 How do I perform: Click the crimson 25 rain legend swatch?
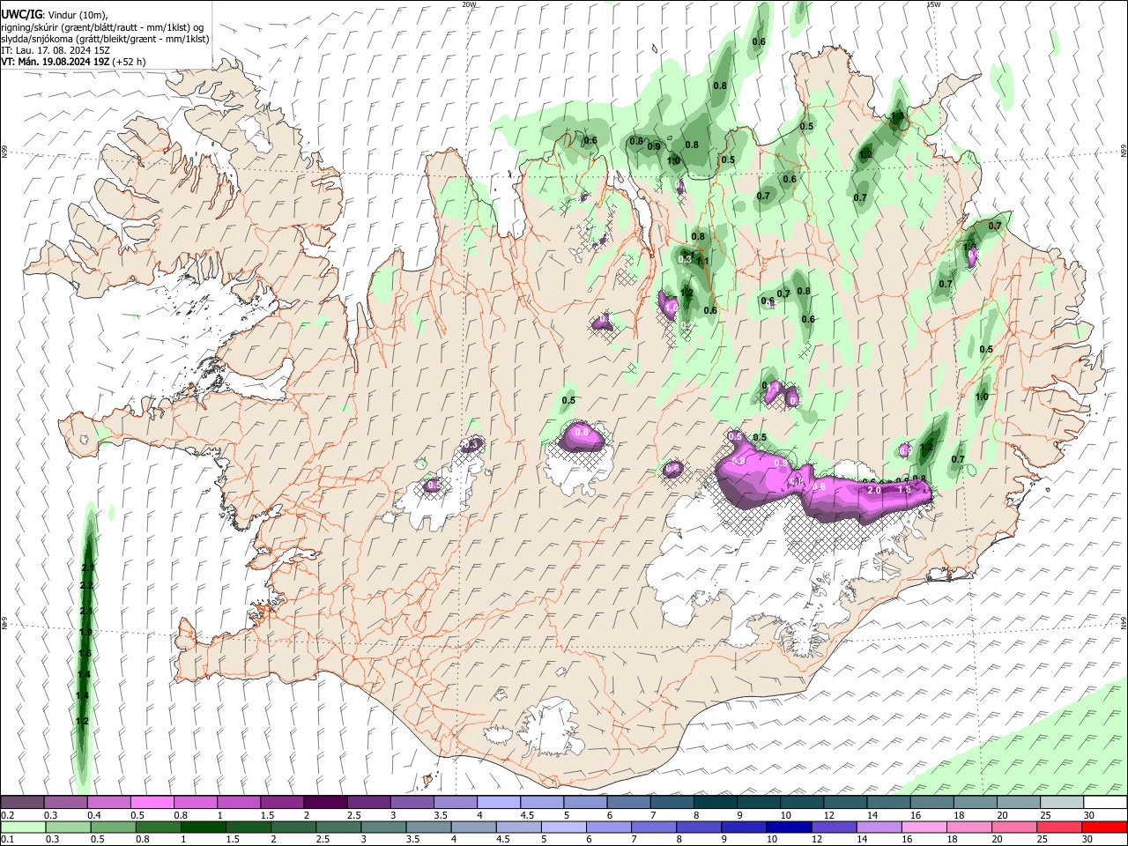click(x=1060, y=827)
